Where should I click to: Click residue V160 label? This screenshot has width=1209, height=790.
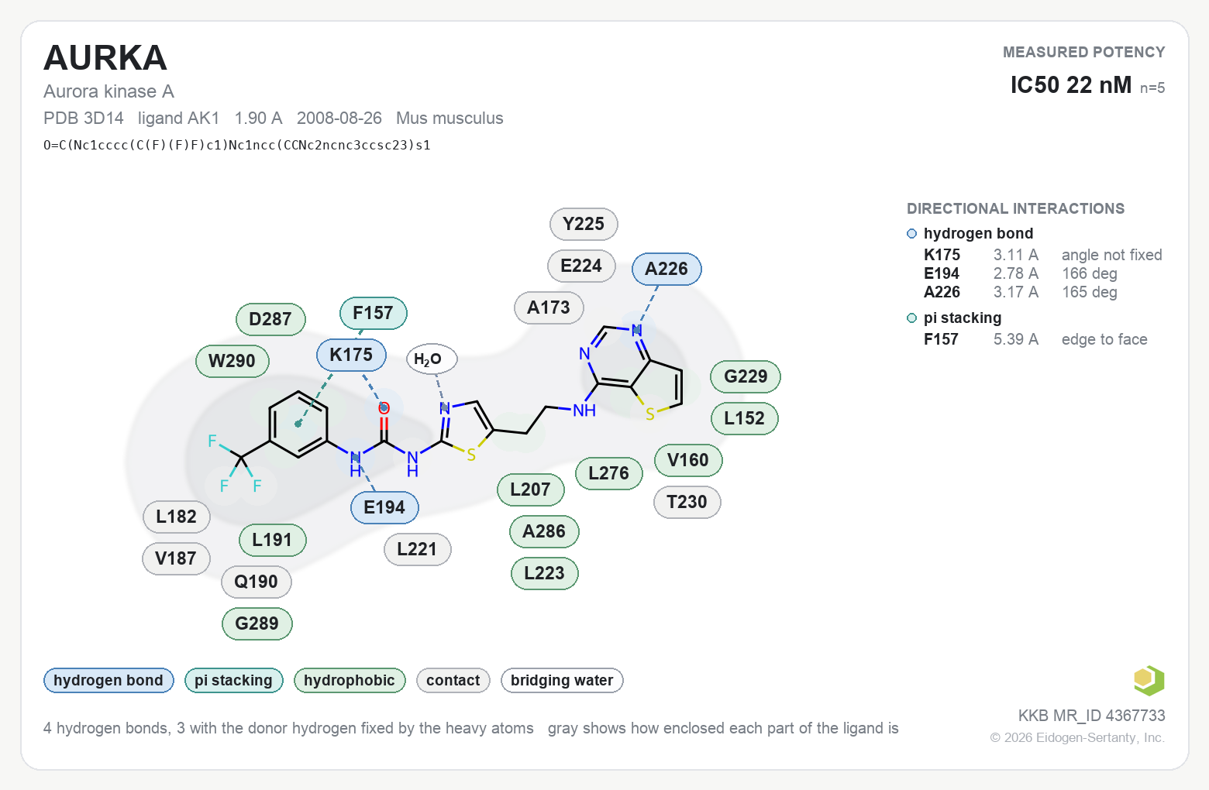688,460
